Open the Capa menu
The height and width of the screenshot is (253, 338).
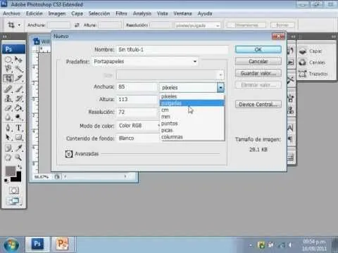[x=77, y=13]
